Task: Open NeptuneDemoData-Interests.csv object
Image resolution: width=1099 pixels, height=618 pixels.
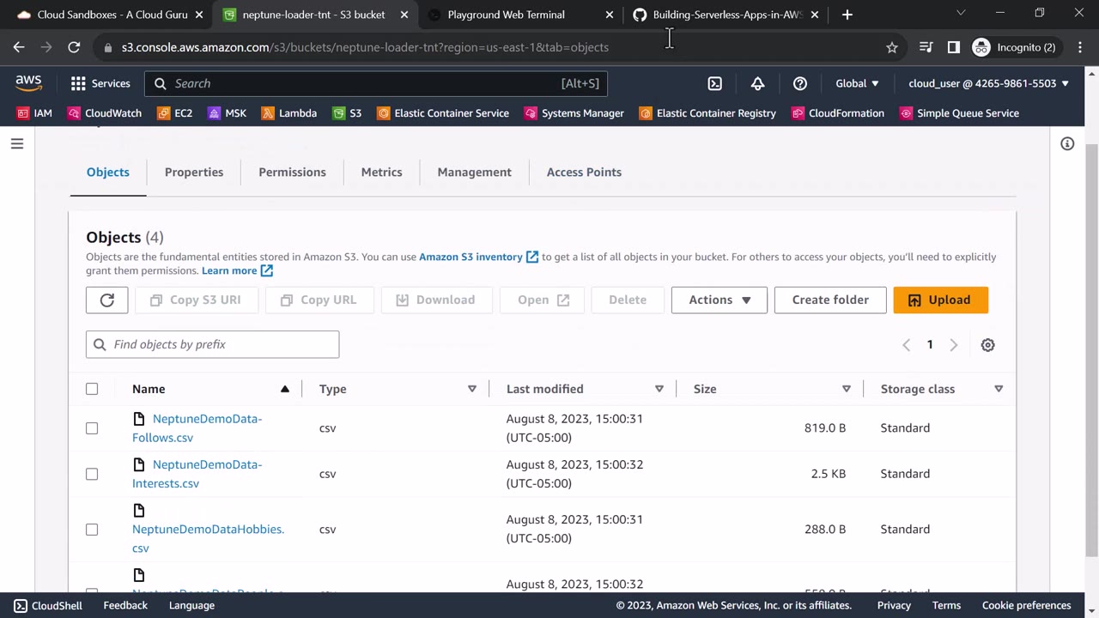Action: coord(197,474)
